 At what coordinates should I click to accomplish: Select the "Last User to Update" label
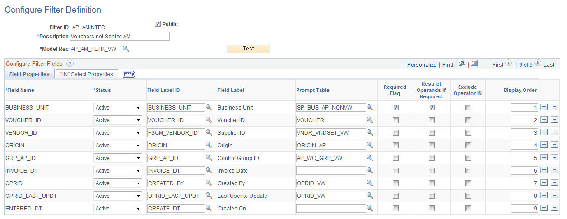[242, 196]
